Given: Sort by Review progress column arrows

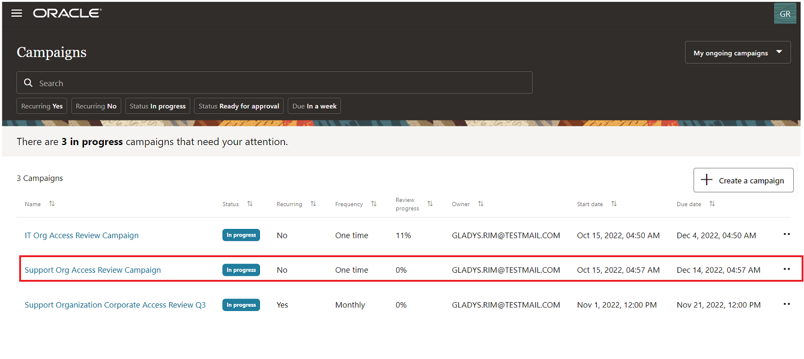Looking at the screenshot, I should [x=430, y=204].
